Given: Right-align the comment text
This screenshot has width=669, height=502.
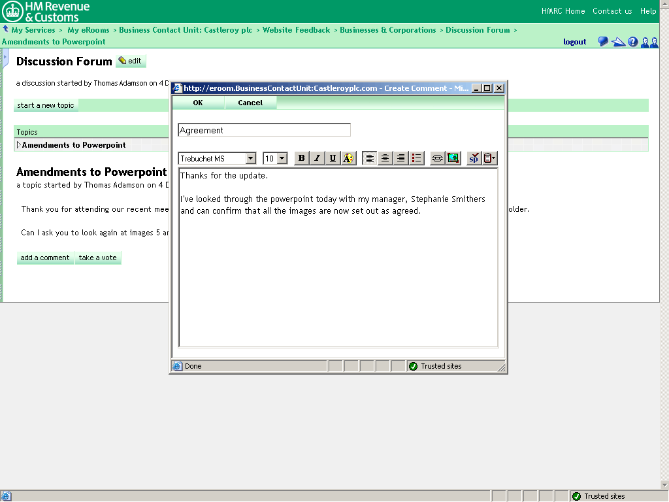Looking at the screenshot, I should coord(401,158).
